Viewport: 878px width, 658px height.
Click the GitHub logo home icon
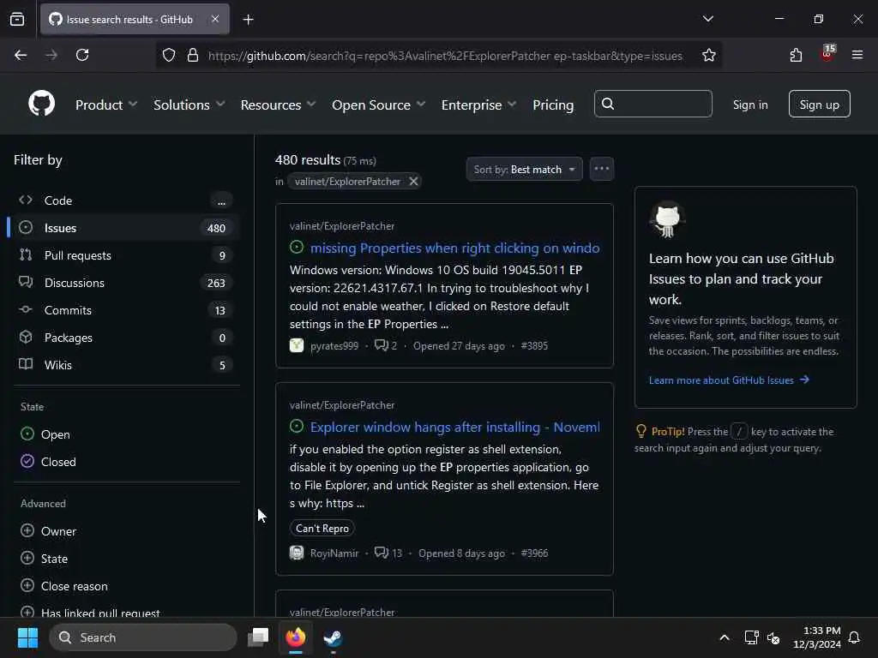point(42,104)
